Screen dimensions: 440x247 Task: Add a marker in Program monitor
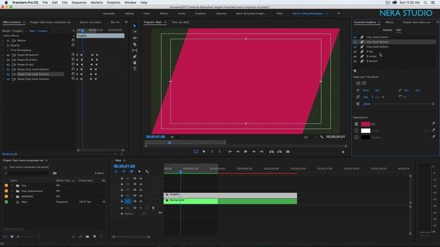tap(203, 152)
